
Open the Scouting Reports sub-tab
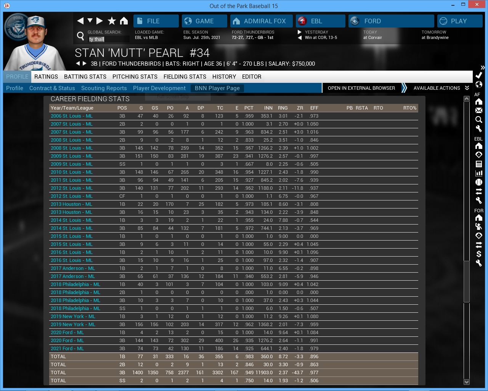(104, 88)
